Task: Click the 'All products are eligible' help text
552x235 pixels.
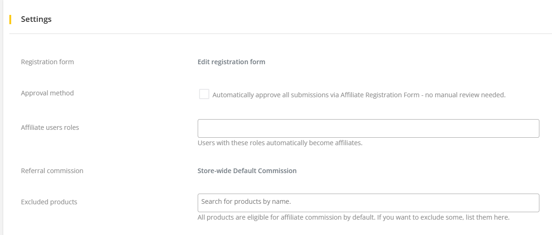Action: (x=353, y=217)
